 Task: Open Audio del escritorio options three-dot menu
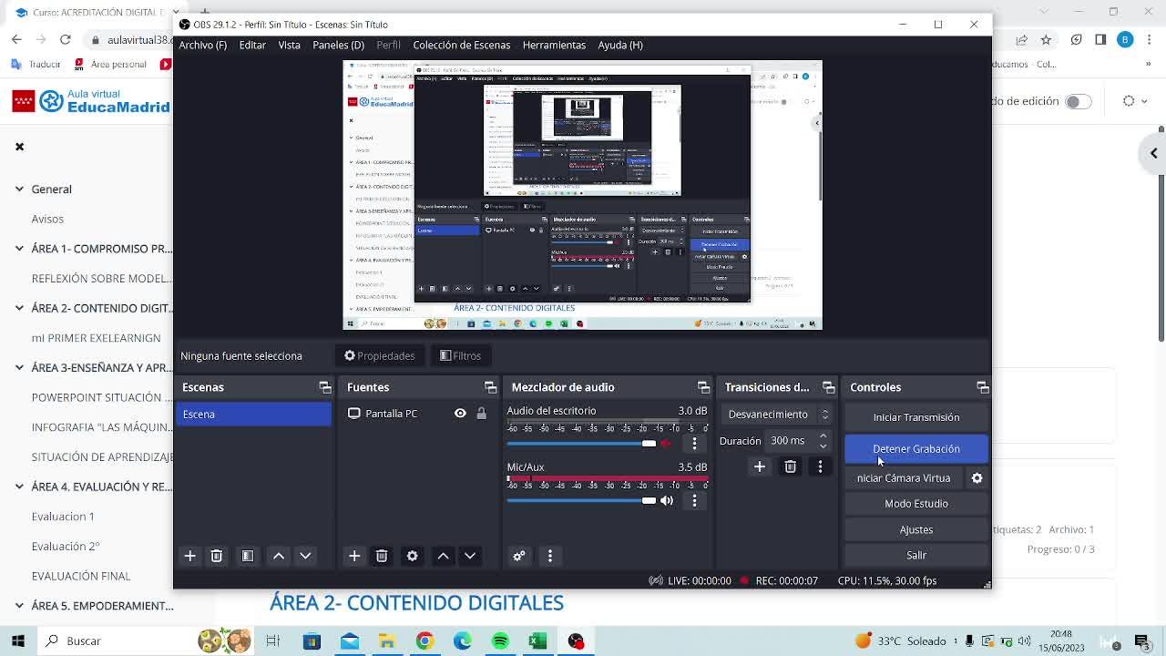tap(694, 444)
